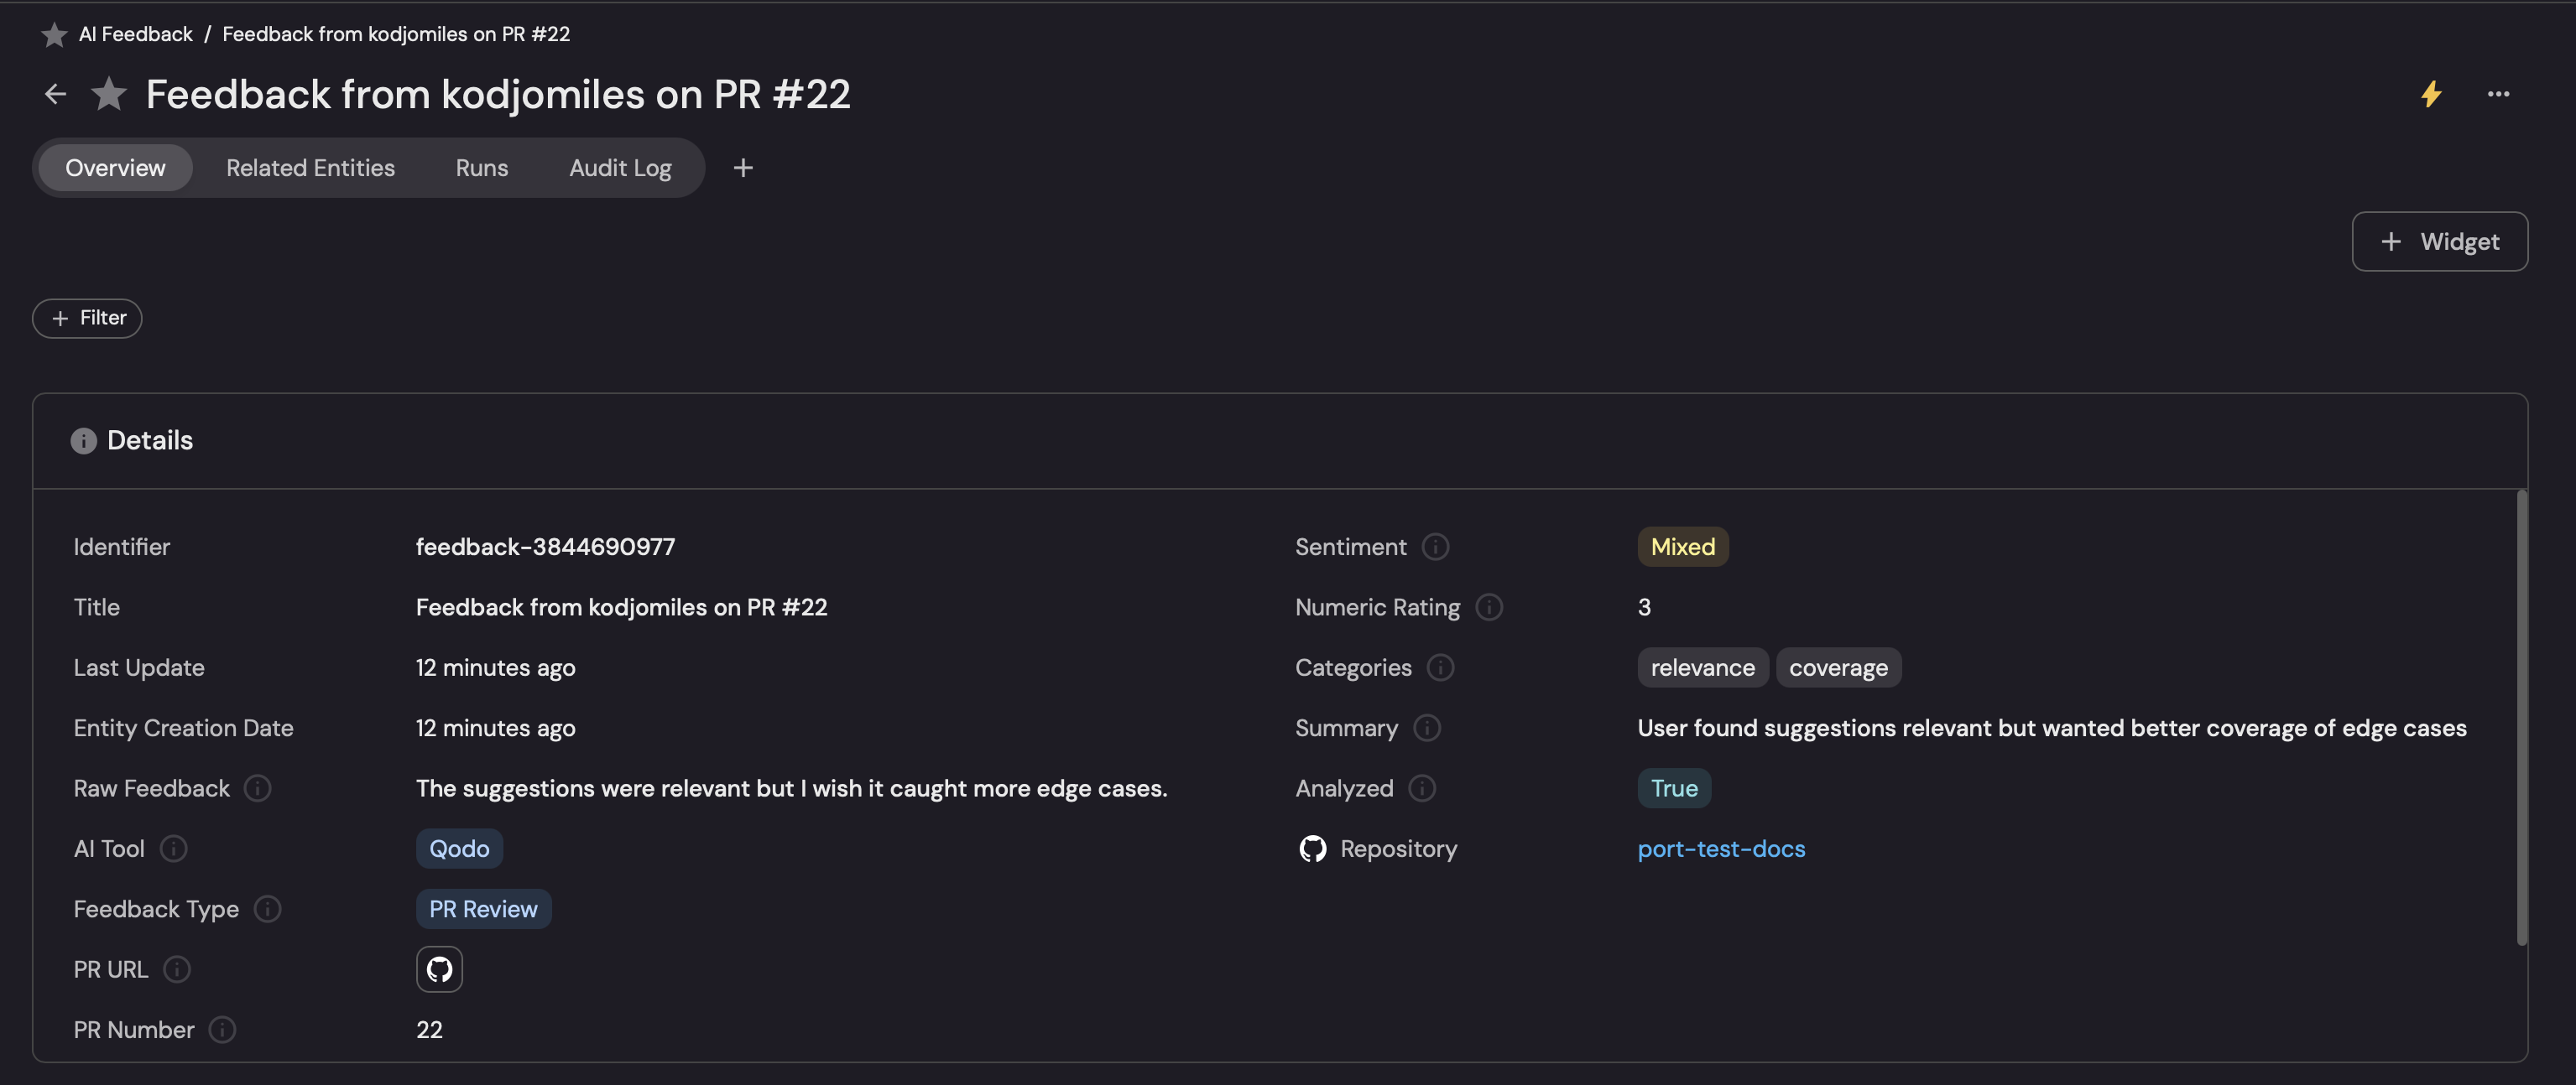This screenshot has width=2576, height=1085.
Task: Click the lightning bolt actions icon
Action: click(2431, 94)
